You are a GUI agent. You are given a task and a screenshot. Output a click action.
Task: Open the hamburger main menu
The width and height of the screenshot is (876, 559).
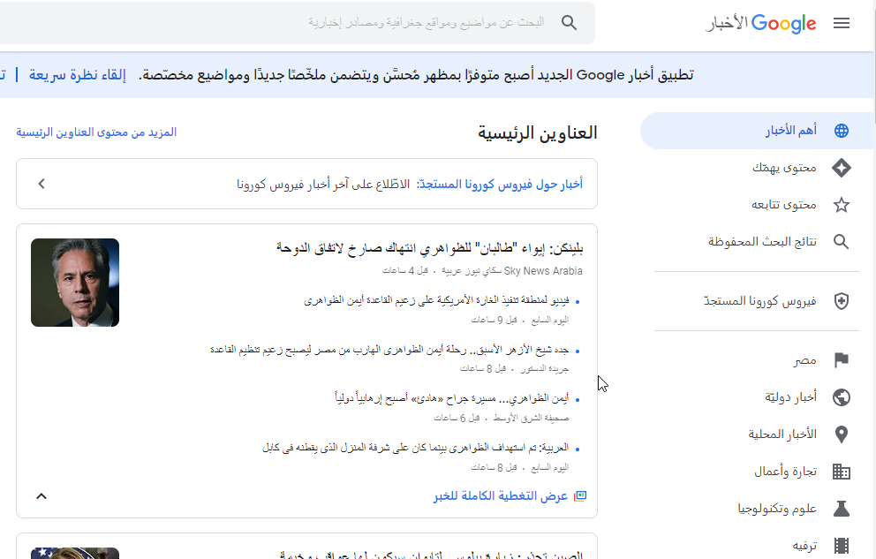coord(842,23)
